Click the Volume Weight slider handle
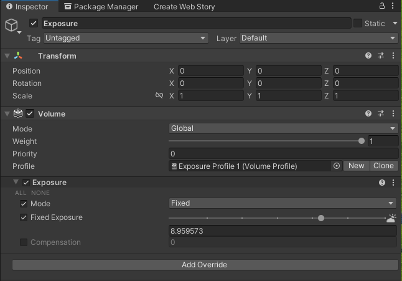 (362, 141)
